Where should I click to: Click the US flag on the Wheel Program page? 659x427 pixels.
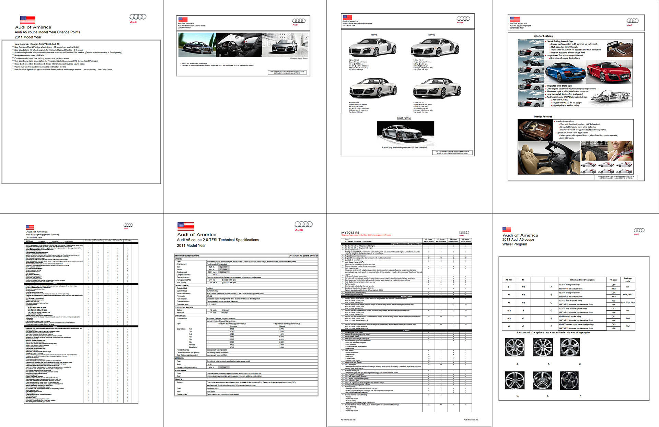click(x=507, y=229)
